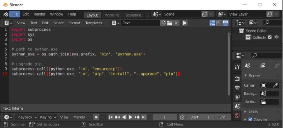283x128 pixels.
Task: Click the Text datablock name field
Action: click(x=140, y=23)
